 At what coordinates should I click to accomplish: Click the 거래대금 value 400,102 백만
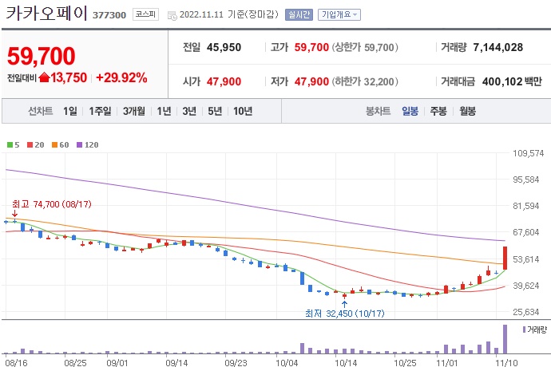click(512, 81)
